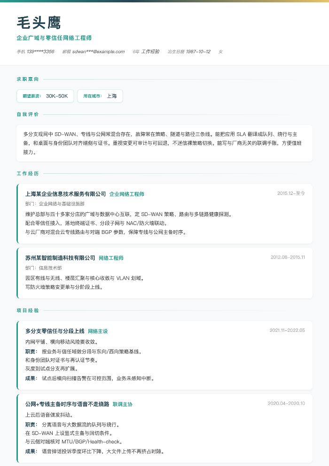
Task: Click the name heading 毛头鹰
Action: tap(39, 23)
